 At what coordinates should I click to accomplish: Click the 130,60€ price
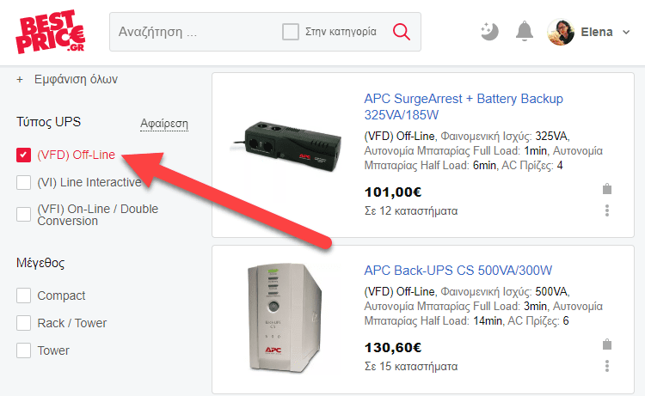click(x=393, y=348)
